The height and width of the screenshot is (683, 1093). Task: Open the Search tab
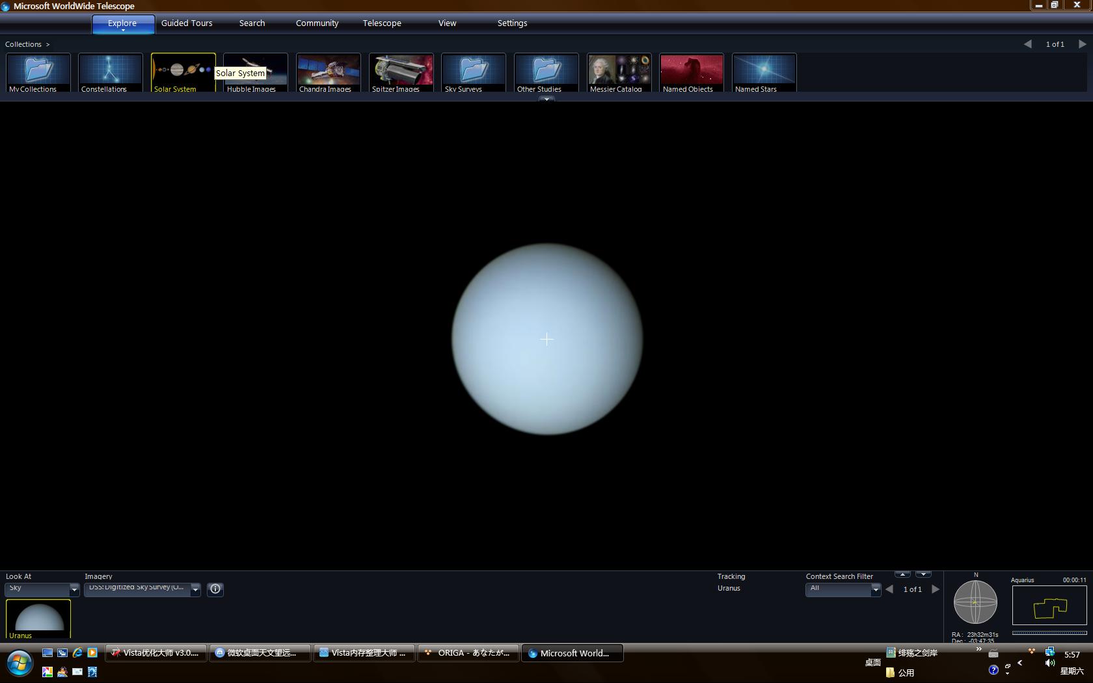tap(252, 23)
